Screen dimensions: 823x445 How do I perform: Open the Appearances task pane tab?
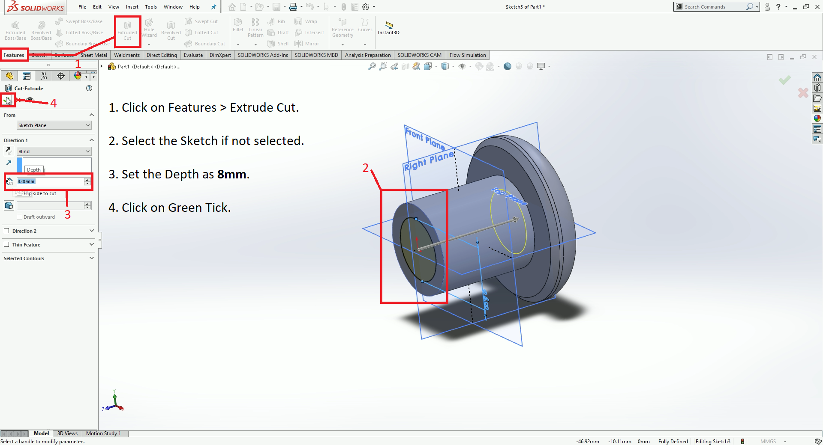coord(817,119)
